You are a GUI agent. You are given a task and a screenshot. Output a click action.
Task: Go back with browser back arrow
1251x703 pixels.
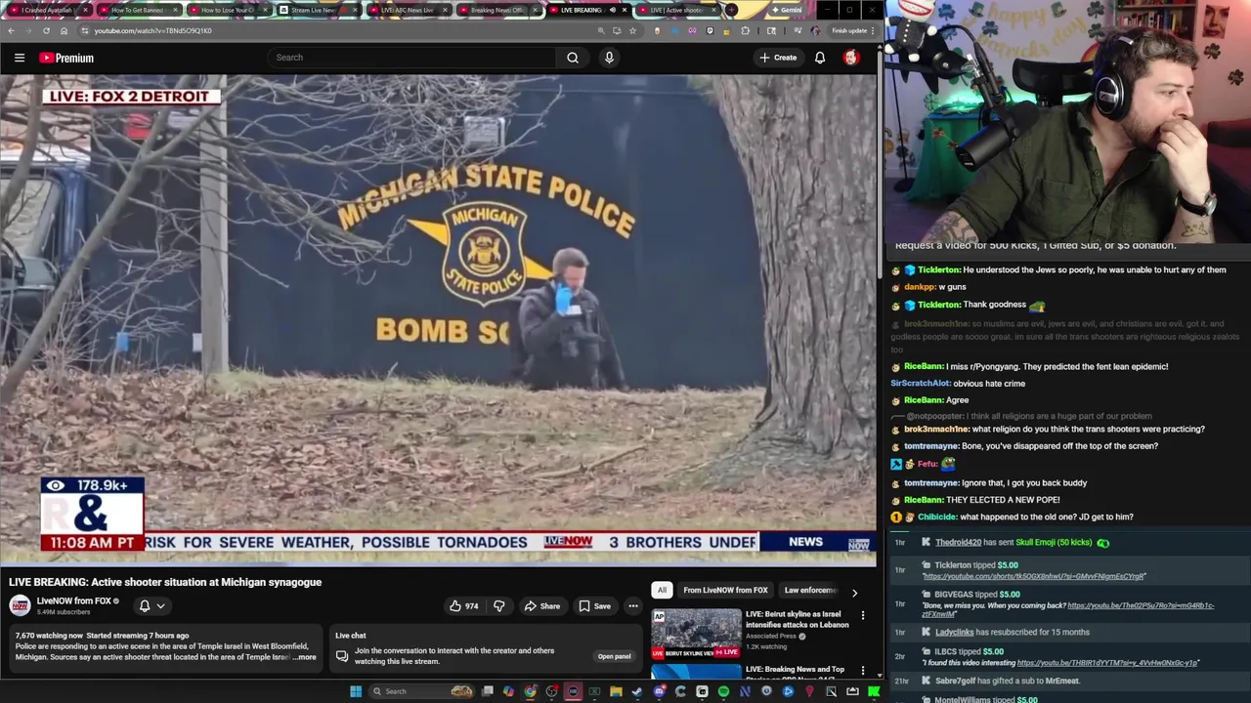pyautogui.click(x=11, y=30)
